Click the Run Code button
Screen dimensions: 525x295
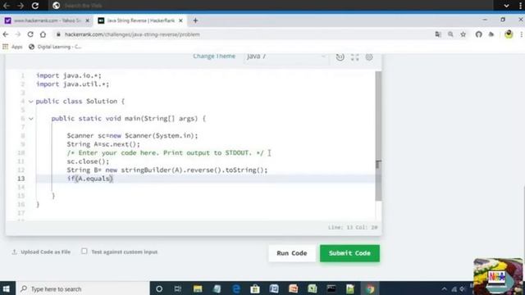tap(292, 253)
